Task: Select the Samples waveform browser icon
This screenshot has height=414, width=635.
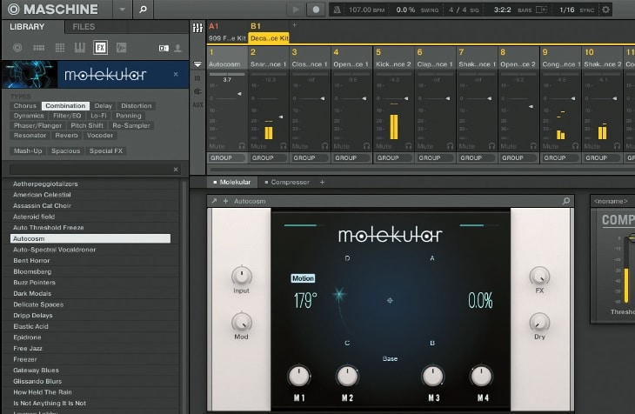Action: point(121,48)
